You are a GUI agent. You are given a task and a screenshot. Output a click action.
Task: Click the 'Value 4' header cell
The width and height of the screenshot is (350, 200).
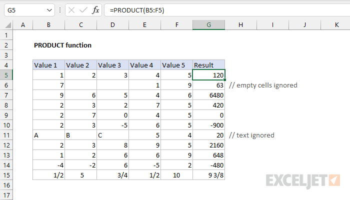click(x=144, y=65)
